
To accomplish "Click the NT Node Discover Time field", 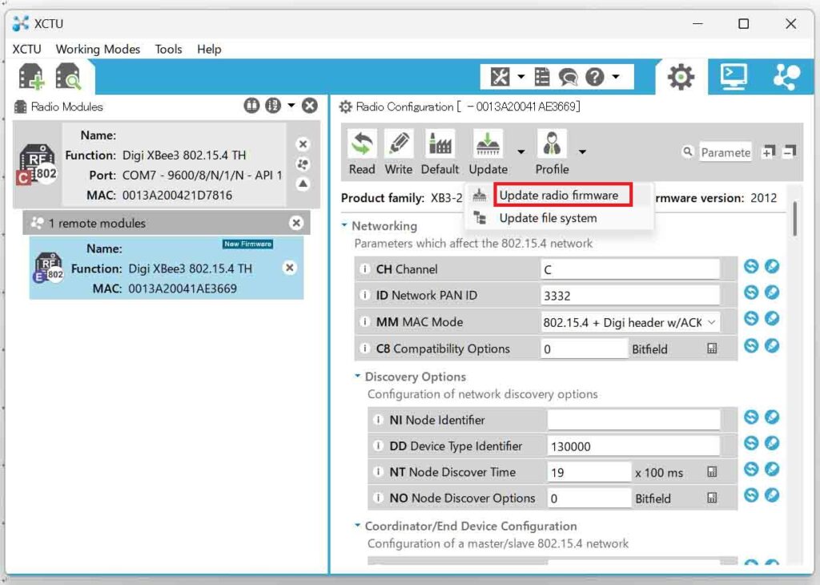I will (x=589, y=472).
